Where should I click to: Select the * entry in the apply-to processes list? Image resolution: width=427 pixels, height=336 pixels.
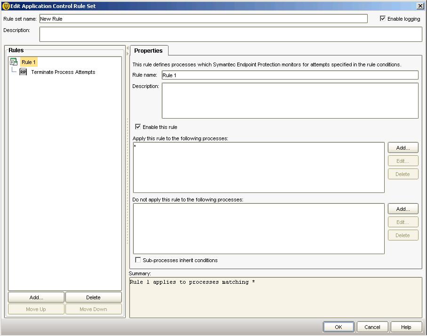click(135, 146)
